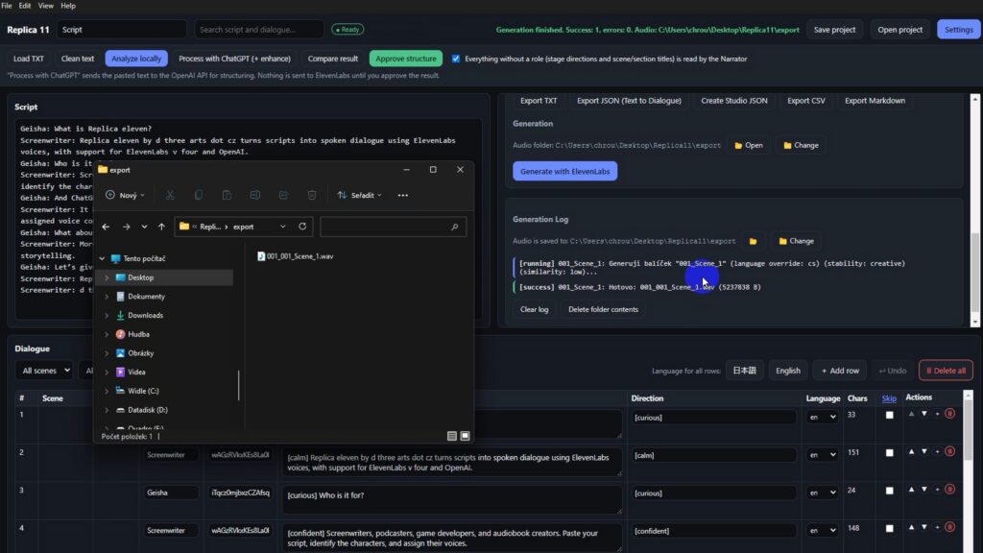
Task: Expand the Dokumenty tree node
Action: tap(107, 297)
